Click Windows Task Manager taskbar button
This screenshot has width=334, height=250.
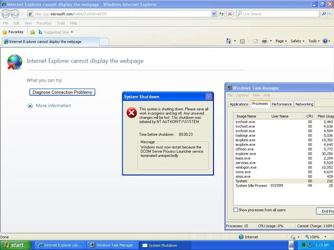pos(113,245)
